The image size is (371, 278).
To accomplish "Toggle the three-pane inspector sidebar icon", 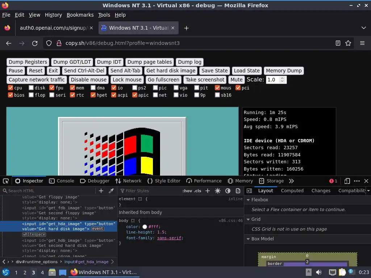I will point(249,191).
